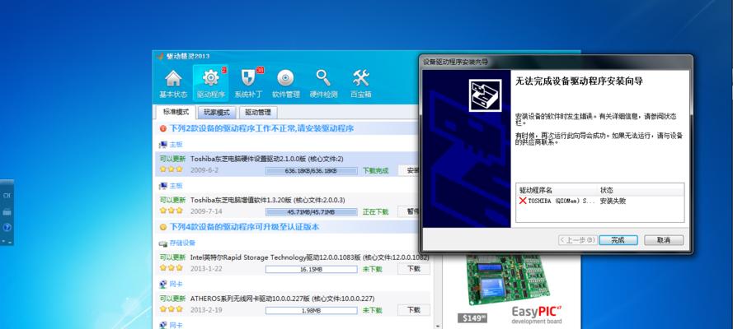733x329 pixels.
Task: Click keyboard icon on left-edge language bar
Action: click(7, 211)
